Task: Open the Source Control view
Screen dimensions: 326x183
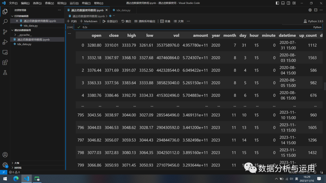Action: pyautogui.click(x=5, y=32)
